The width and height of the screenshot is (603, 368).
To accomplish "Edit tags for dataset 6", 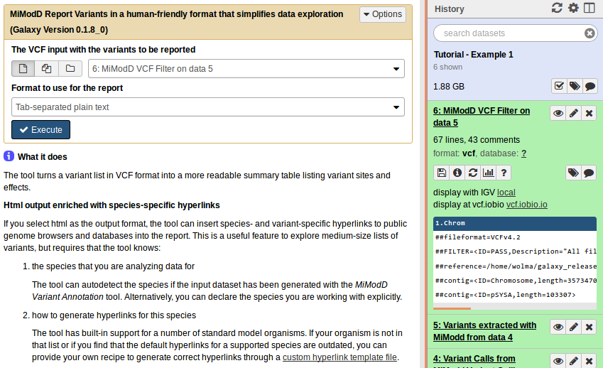I will pyautogui.click(x=573, y=173).
